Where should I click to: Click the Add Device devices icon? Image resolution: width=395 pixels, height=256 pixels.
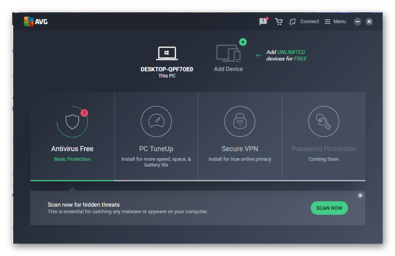tap(229, 53)
